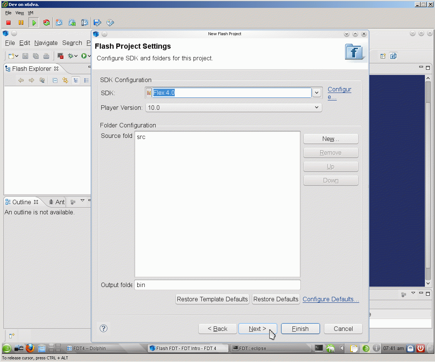Open the New wizard dropdown arrow
Viewport: 435px width, 362px height.
pos(17,56)
